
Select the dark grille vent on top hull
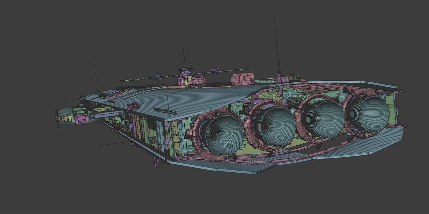click(165, 111)
